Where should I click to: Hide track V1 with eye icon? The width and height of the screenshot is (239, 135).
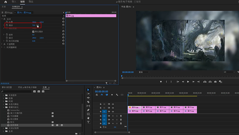click(113, 111)
